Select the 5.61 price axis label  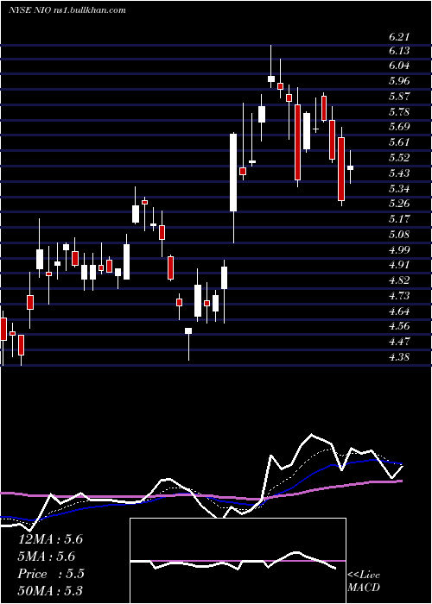click(x=399, y=142)
